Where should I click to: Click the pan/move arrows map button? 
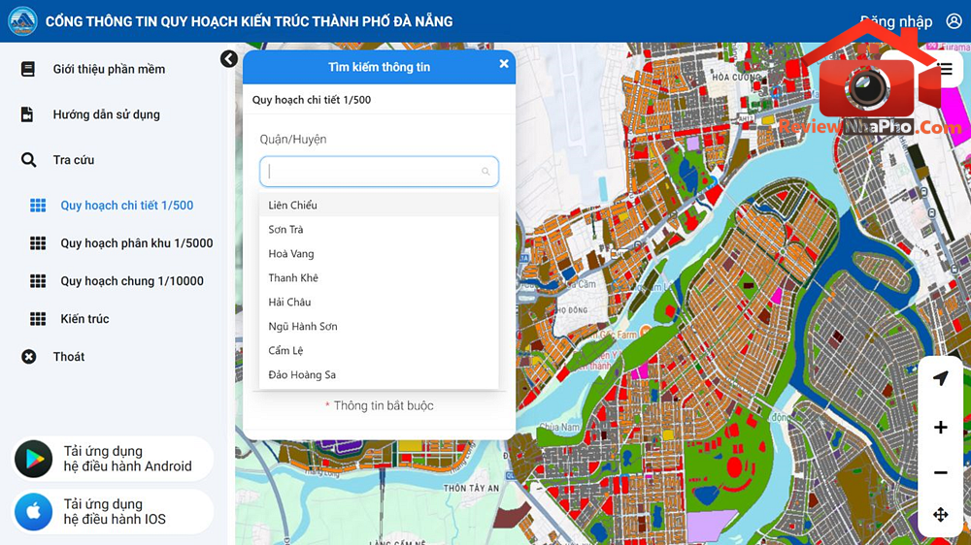click(941, 515)
